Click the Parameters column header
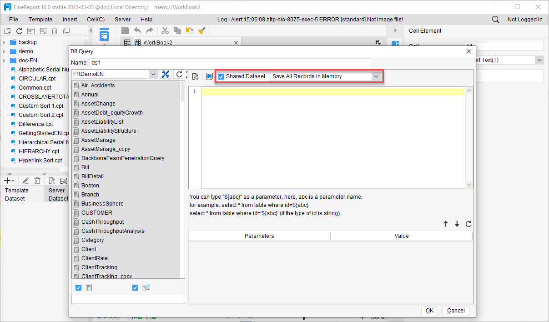The image size is (549, 322). pos(259,236)
